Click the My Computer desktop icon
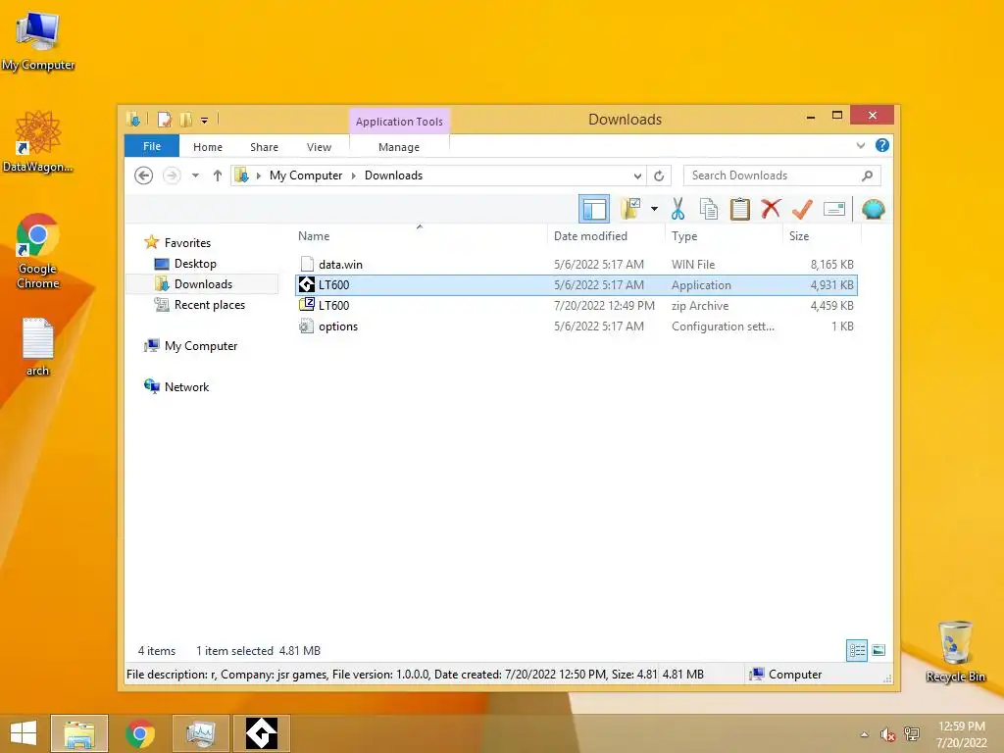This screenshot has height=753, width=1004. click(x=38, y=41)
